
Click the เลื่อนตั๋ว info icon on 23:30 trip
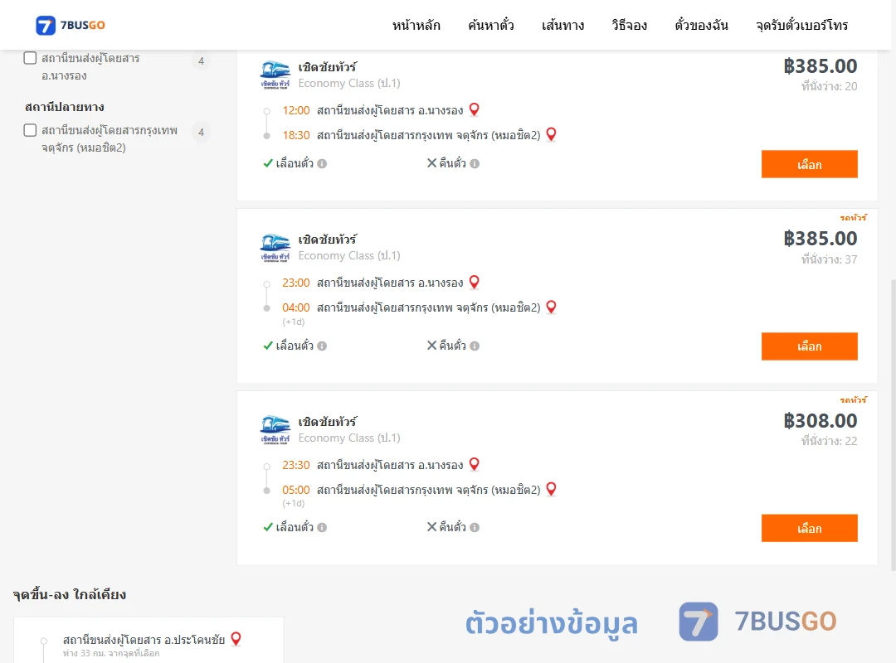pos(322,528)
